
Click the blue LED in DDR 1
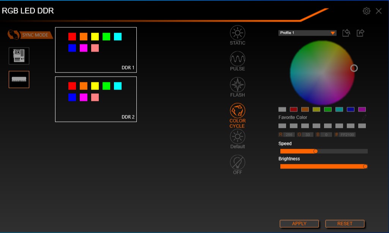72,48
